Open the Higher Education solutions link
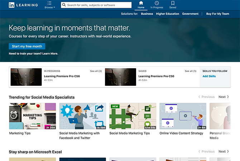Screen dimensions: 240x161 pos(167,14)
